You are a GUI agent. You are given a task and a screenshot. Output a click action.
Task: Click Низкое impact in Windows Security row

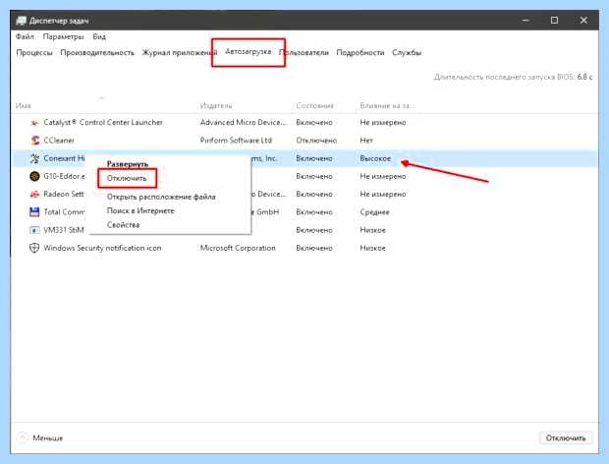click(372, 248)
